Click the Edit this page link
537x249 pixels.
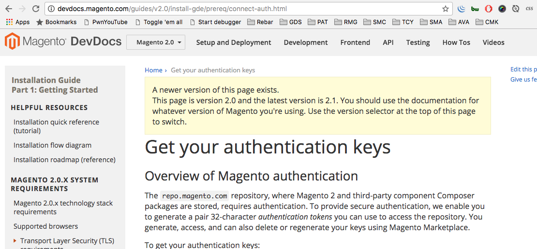point(523,69)
